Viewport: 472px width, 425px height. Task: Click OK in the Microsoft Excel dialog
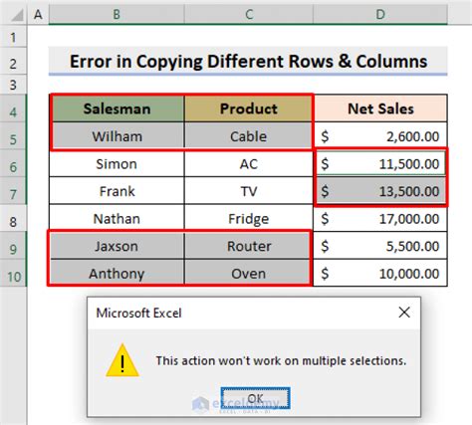(255, 398)
